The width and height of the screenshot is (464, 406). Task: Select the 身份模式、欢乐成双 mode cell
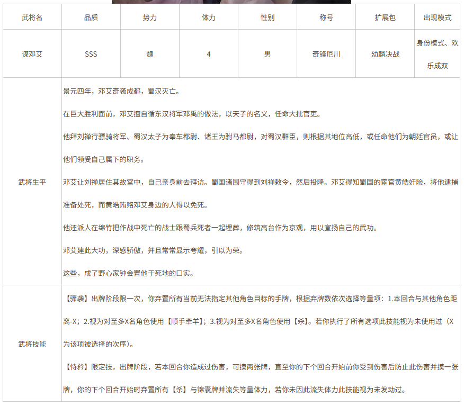pyautogui.click(x=438, y=54)
